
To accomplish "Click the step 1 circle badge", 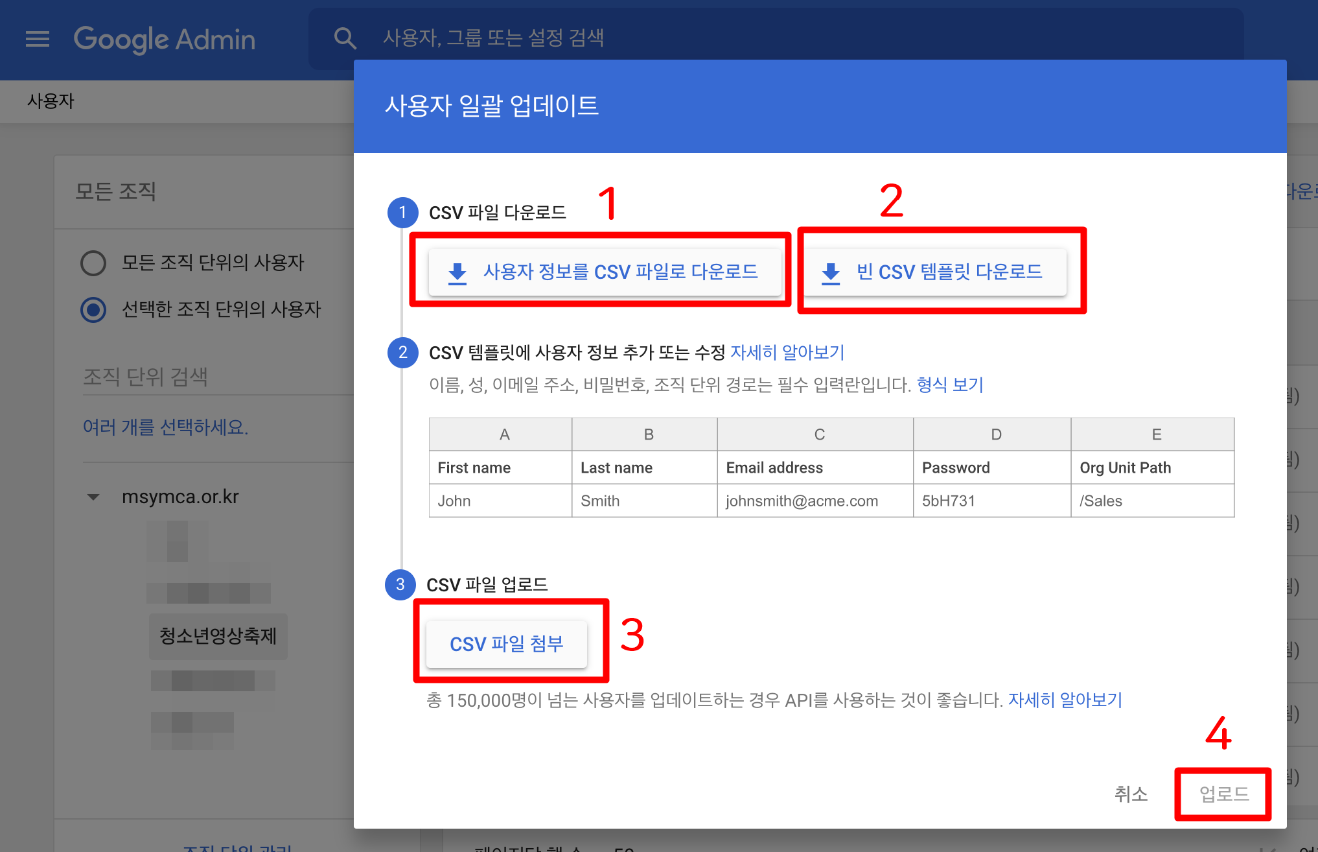I will coord(402,213).
